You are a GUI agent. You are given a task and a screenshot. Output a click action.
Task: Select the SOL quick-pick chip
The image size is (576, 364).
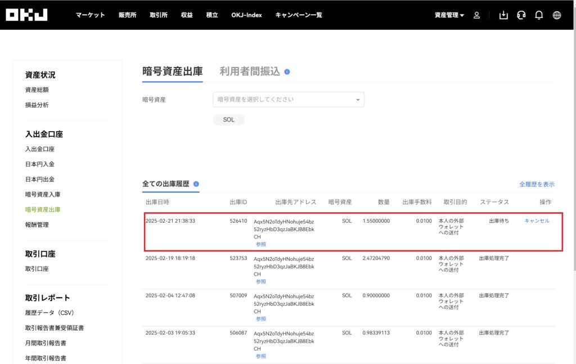[x=228, y=120]
